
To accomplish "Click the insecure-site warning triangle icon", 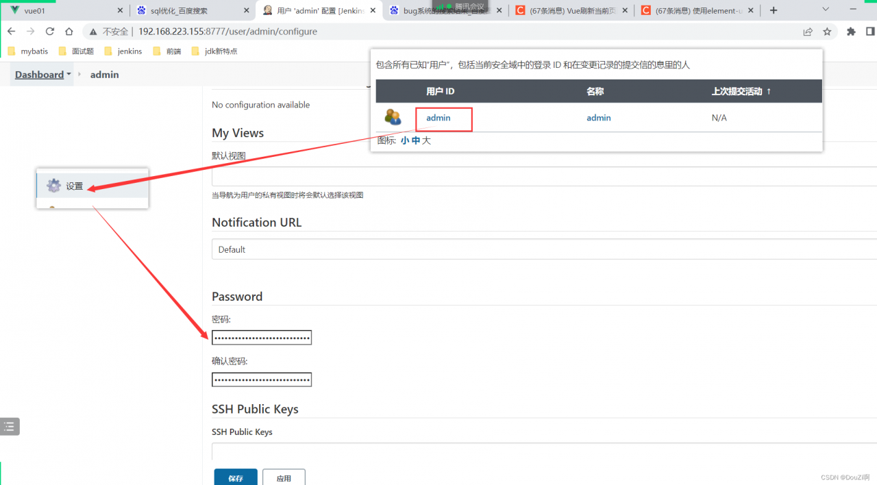I will [94, 32].
